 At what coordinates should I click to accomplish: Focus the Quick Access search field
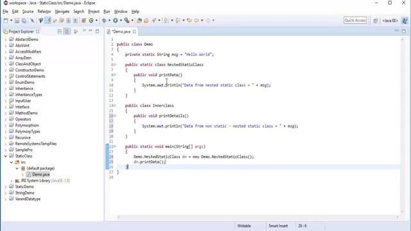(355, 21)
